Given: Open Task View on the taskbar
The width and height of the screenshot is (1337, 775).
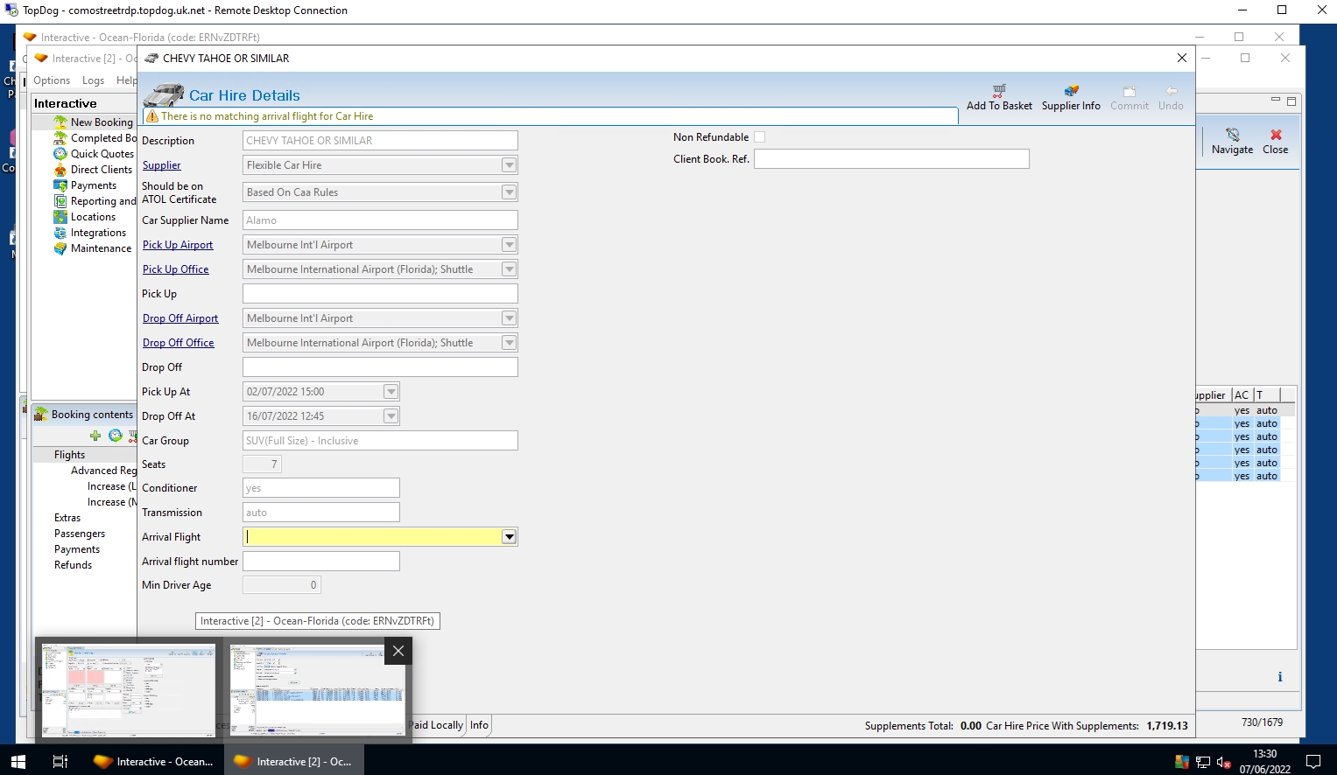Looking at the screenshot, I should [60, 761].
